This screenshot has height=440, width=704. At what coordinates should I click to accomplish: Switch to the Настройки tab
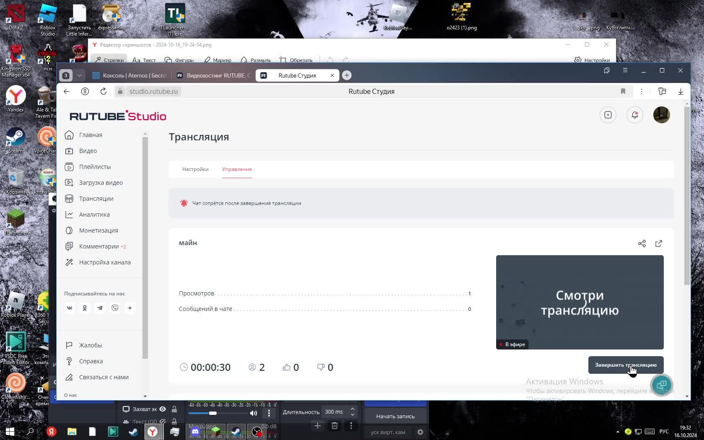[x=195, y=169]
